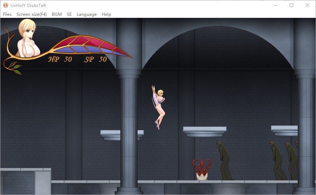Screen dimensions: 316x195
Task: Click the HP 50 counter text
Action: pyautogui.click(x=60, y=59)
